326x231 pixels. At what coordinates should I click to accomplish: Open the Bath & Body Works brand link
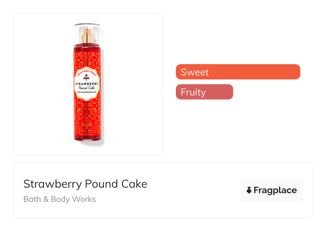(59, 199)
